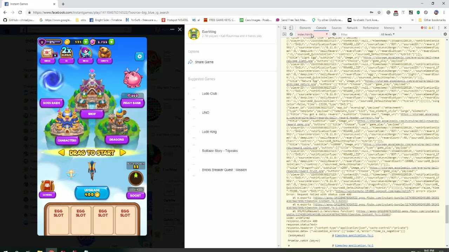Switch to Performance tab
Image resolution: width=449 pixels, height=252 pixels.
pos(371,28)
